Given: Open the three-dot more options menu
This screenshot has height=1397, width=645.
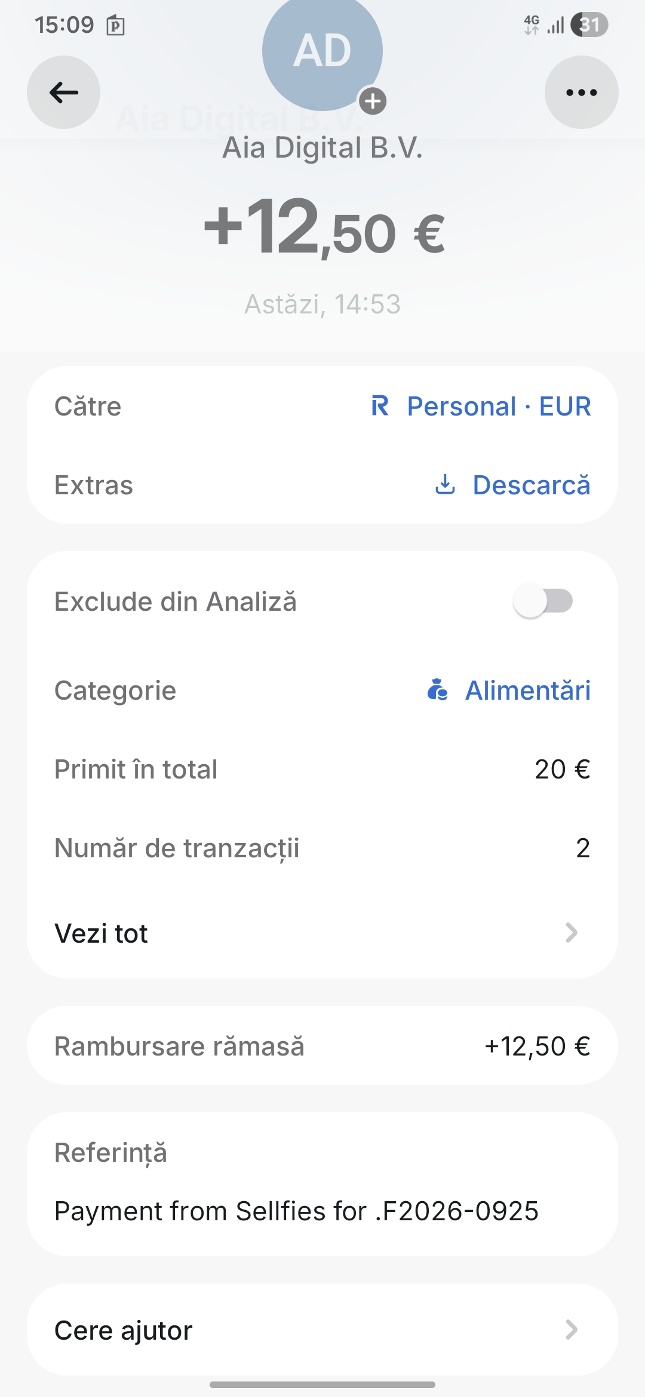Looking at the screenshot, I should [581, 93].
